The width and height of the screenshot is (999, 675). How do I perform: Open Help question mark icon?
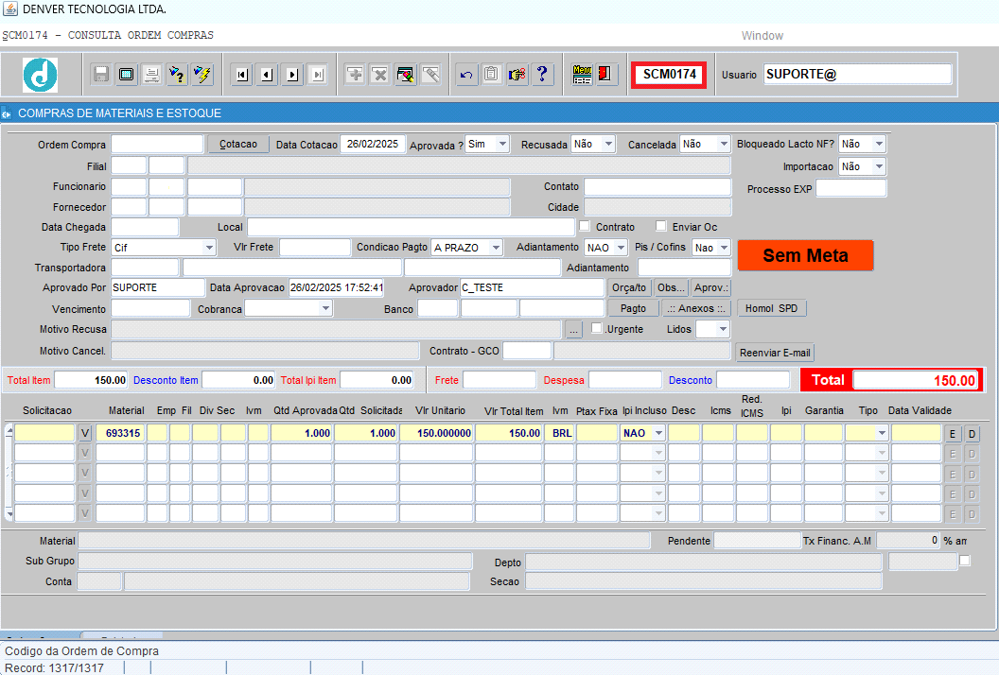click(x=542, y=75)
